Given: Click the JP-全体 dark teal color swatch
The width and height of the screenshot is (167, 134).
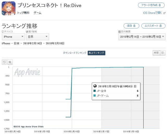Looking at the screenshot, I should click(95, 91).
